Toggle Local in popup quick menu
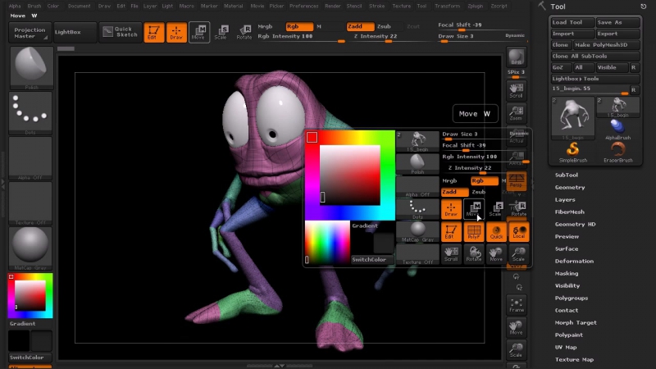The image size is (656, 369). (x=519, y=231)
